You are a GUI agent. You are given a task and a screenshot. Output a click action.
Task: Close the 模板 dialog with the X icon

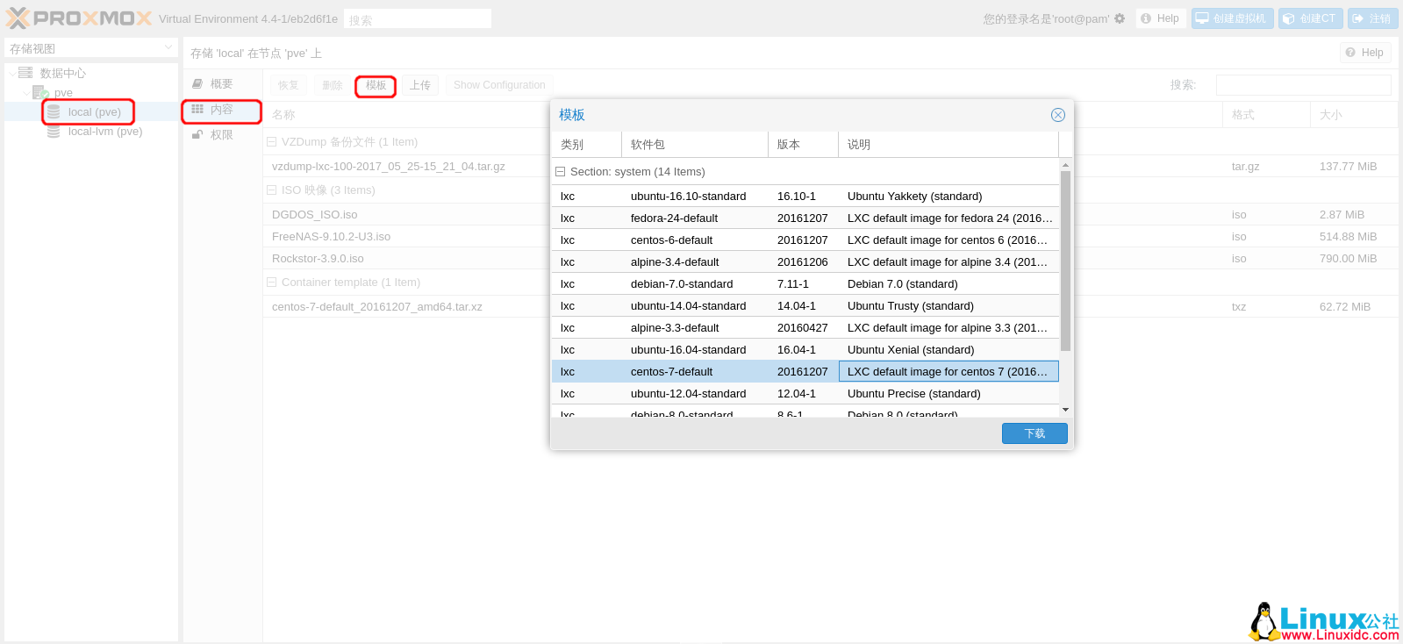click(1058, 115)
